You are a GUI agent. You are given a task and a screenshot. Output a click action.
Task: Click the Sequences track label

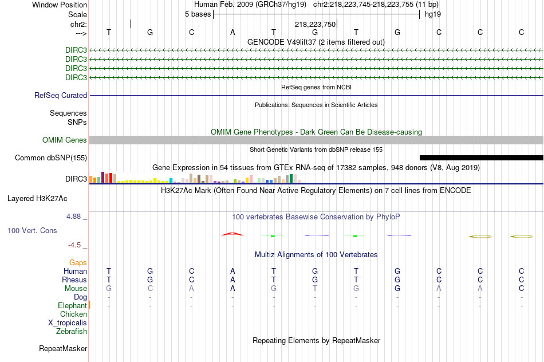pos(68,113)
